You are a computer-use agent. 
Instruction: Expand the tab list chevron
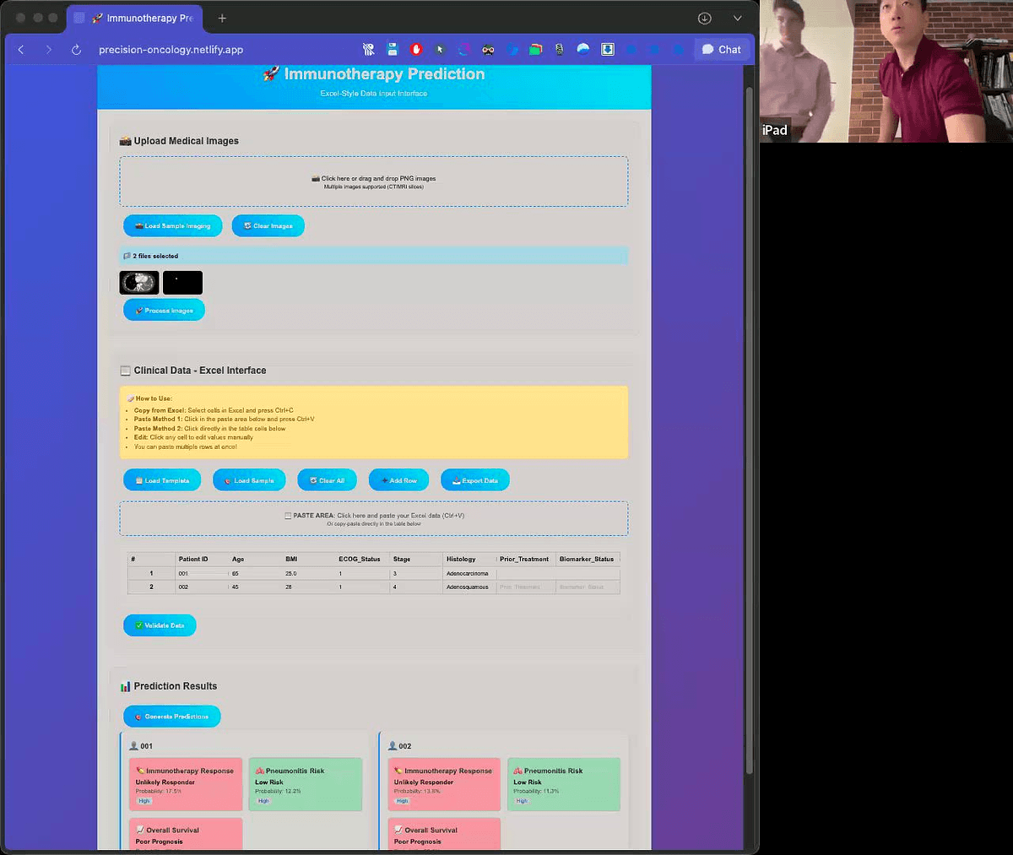click(x=737, y=18)
